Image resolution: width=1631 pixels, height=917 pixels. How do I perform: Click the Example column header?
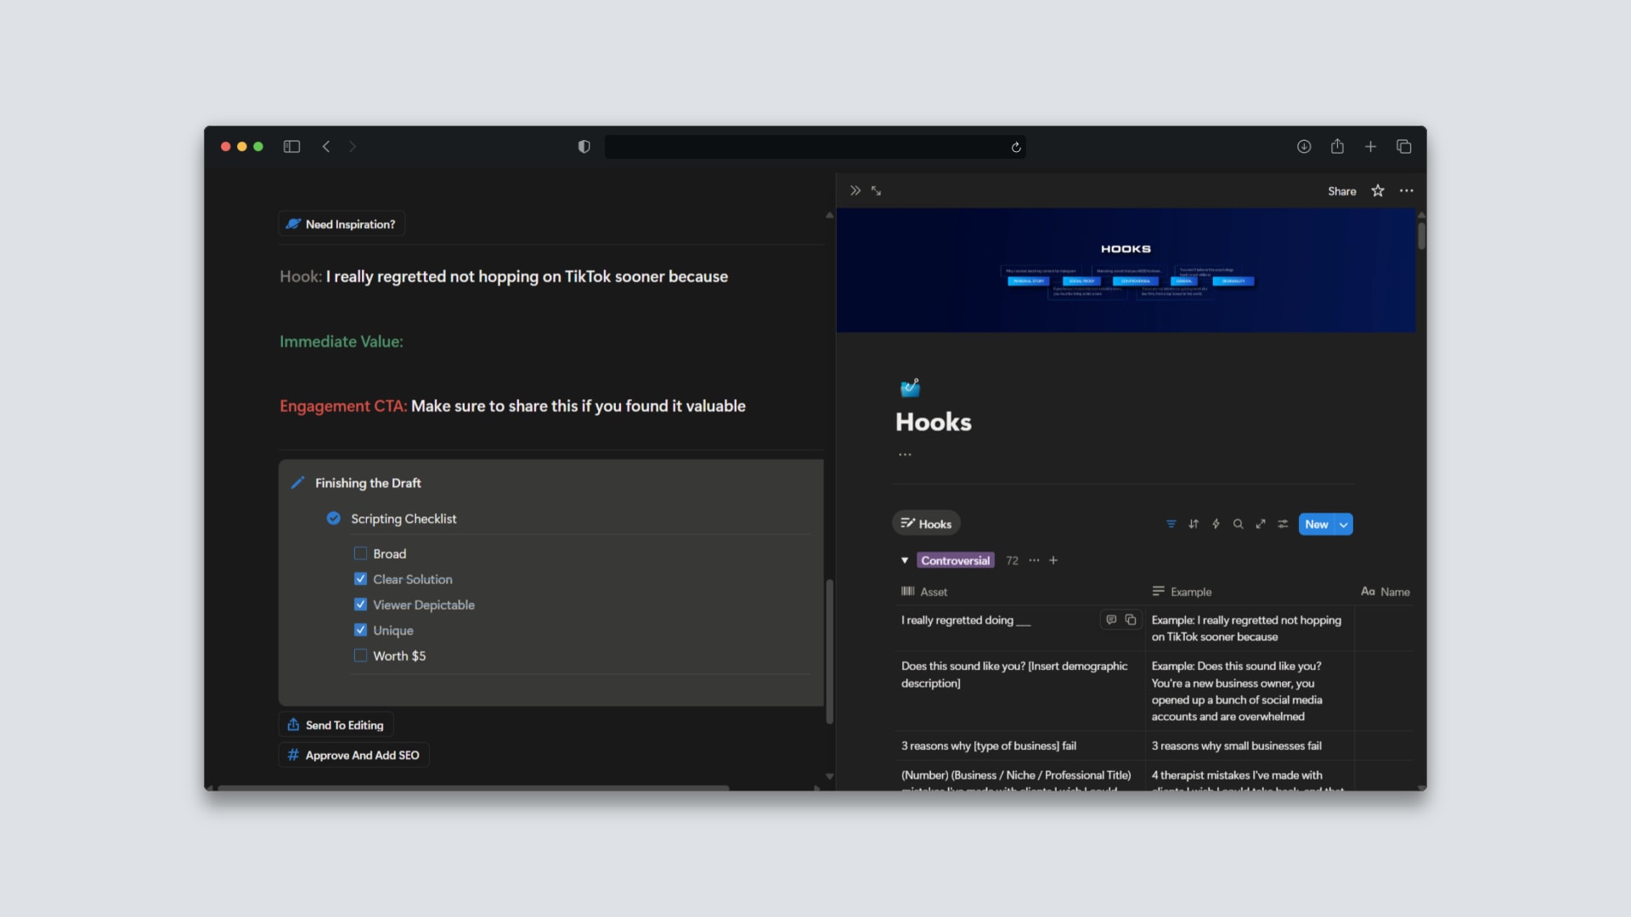pyautogui.click(x=1182, y=592)
